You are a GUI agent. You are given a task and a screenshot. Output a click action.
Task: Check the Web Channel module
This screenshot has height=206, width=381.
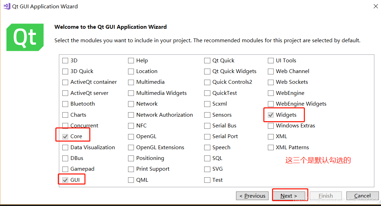[x=271, y=71]
